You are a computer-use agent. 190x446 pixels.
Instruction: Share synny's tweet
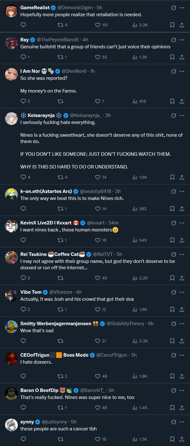pos(182,439)
